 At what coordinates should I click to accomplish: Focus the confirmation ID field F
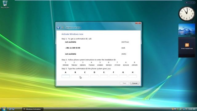(x=114, y=76)
